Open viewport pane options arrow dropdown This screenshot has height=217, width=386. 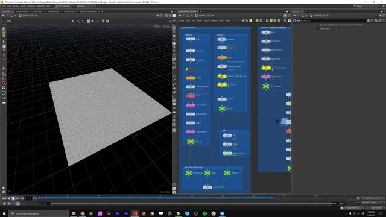[x=175, y=11]
